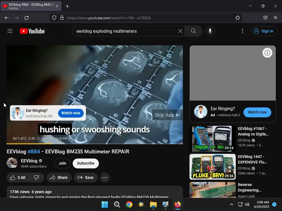Viewport: 282px width, 211px height.
Task: Open EEVblog channel name link
Action: pyautogui.click(x=29, y=161)
